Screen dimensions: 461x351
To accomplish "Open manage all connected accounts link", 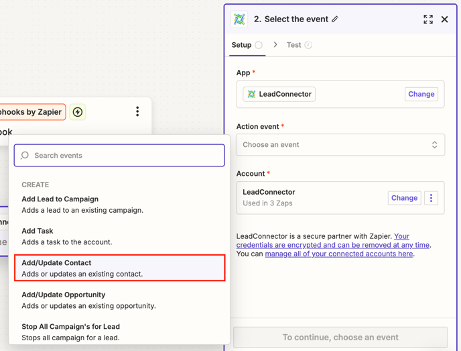I will coord(339,254).
